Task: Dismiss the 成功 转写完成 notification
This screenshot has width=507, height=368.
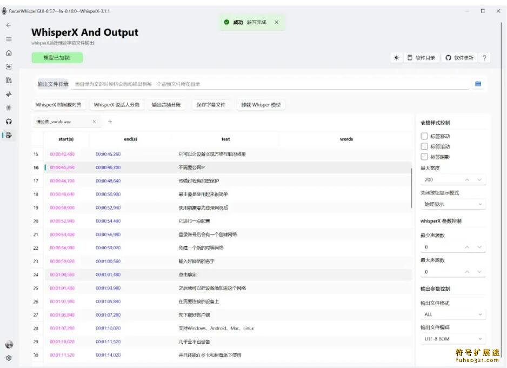Action: coord(276,22)
